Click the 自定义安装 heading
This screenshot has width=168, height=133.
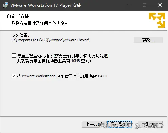[18, 16]
